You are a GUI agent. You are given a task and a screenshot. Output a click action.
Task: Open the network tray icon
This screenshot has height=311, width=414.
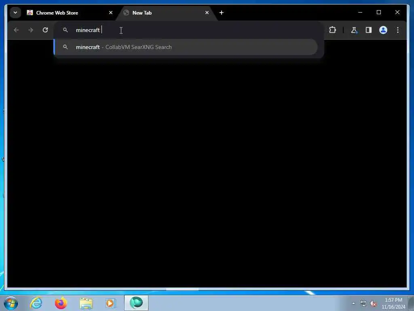pos(363,304)
